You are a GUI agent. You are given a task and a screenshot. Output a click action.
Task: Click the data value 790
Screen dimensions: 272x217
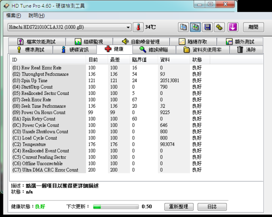164,87
